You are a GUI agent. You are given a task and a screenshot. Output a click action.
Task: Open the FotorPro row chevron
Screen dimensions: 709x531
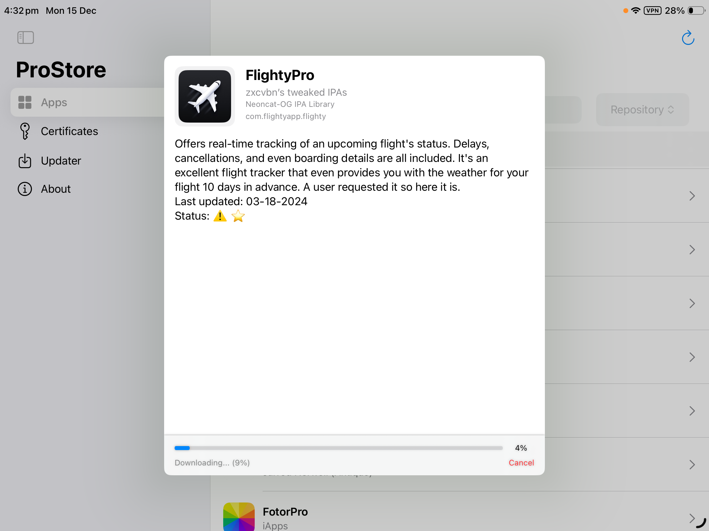[692, 518]
